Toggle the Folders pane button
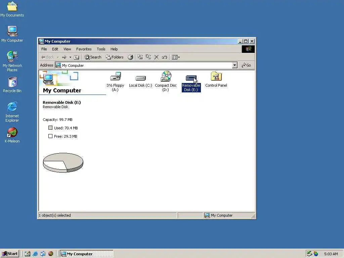This screenshot has height=258, width=344. (x=115, y=57)
